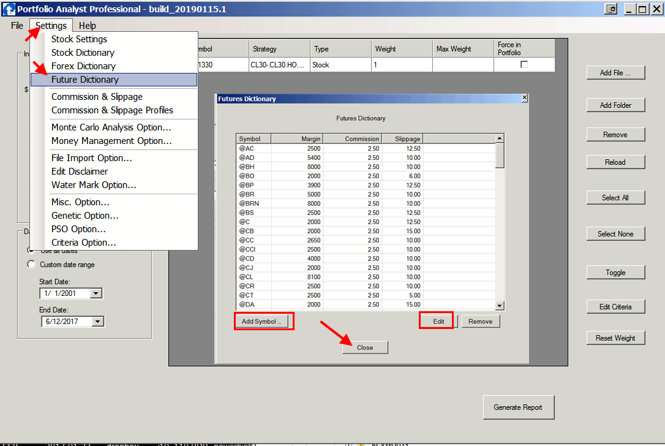Image resolution: width=665 pixels, height=446 pixels.
Task: Click the scroll up arrow in futures list
Action: pyautogui.click(x=499, y=139)
